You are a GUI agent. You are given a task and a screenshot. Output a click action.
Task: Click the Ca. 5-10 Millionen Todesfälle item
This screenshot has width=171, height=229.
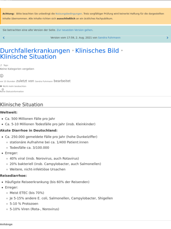point(50,124)
